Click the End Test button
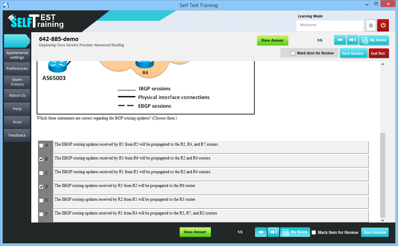The image size is (398, 246). 378,53
